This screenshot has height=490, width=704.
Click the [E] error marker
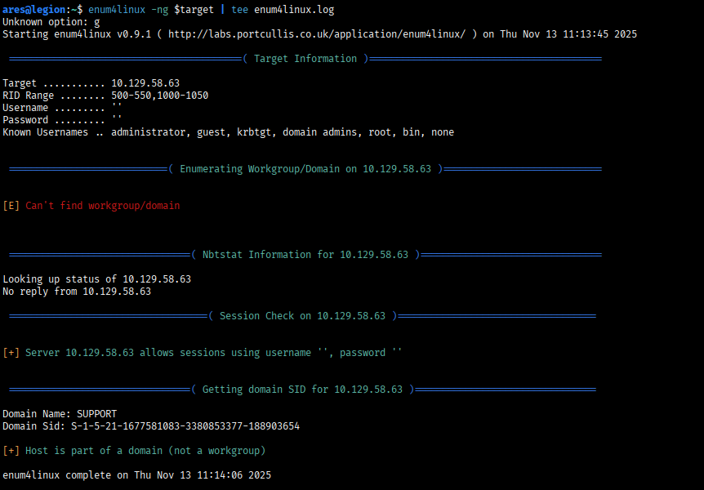11,206
